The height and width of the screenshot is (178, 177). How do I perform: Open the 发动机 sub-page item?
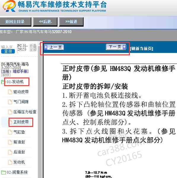[x=19, y=162]
